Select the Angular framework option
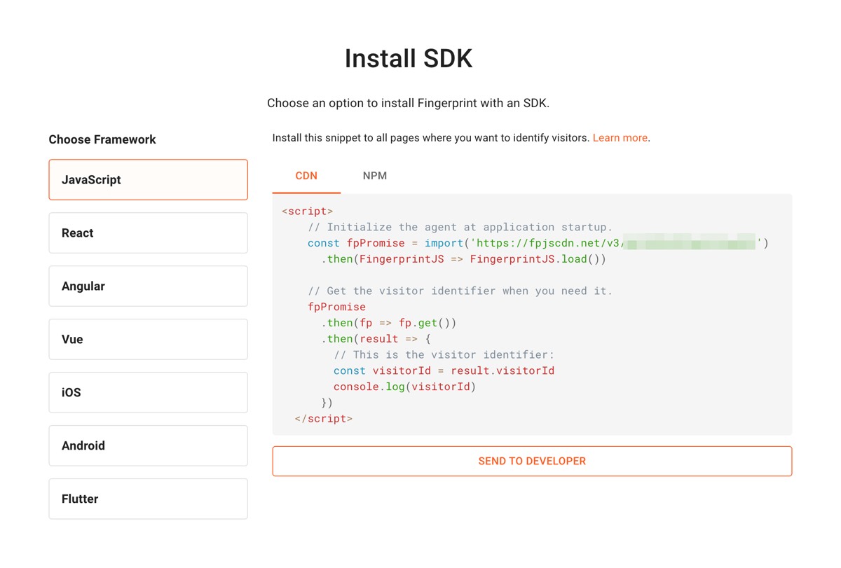This screenshot has width=841, height=568. point(148,286)
